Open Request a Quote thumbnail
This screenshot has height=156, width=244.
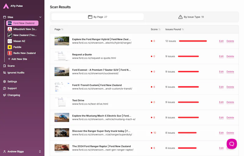[62, 56]
